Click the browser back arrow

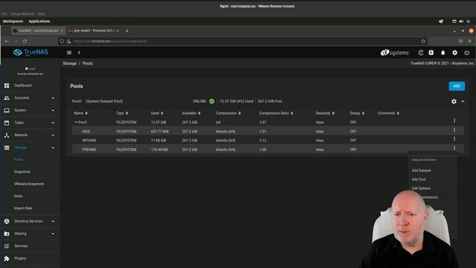(x=7, y=42)
